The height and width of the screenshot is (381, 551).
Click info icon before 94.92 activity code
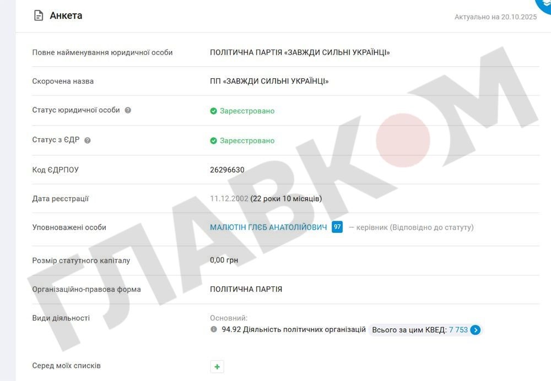tap(214, 329)
